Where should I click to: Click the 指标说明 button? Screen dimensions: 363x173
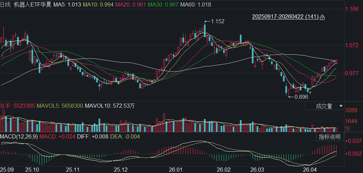point(329,137)
